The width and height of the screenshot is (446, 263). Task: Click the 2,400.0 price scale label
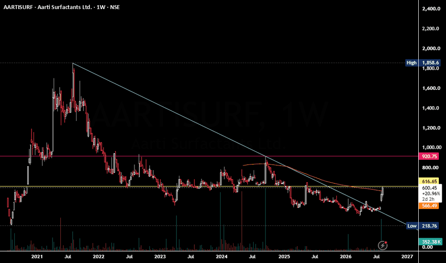(431, 9)
